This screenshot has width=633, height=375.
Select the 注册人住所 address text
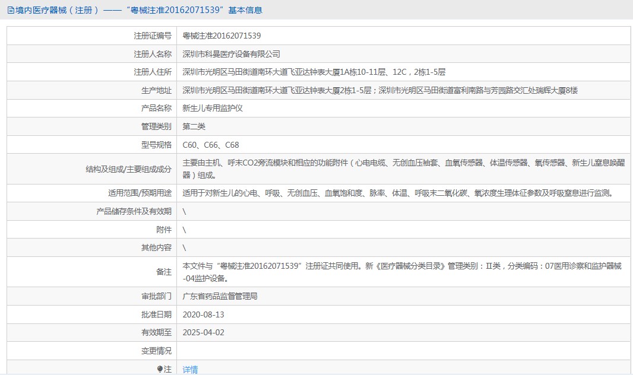[x=314, y=72]
